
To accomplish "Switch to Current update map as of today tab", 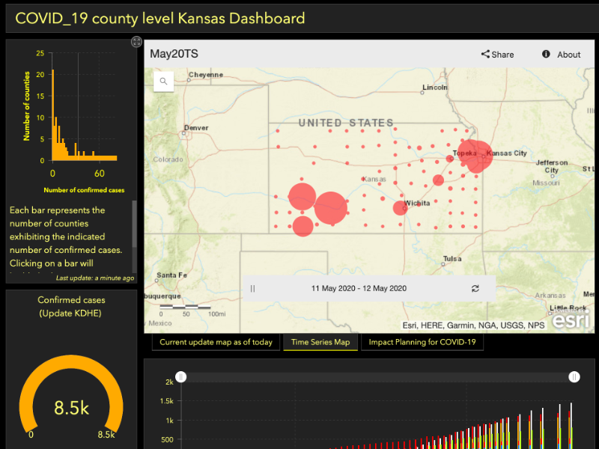I will [216, 342].
